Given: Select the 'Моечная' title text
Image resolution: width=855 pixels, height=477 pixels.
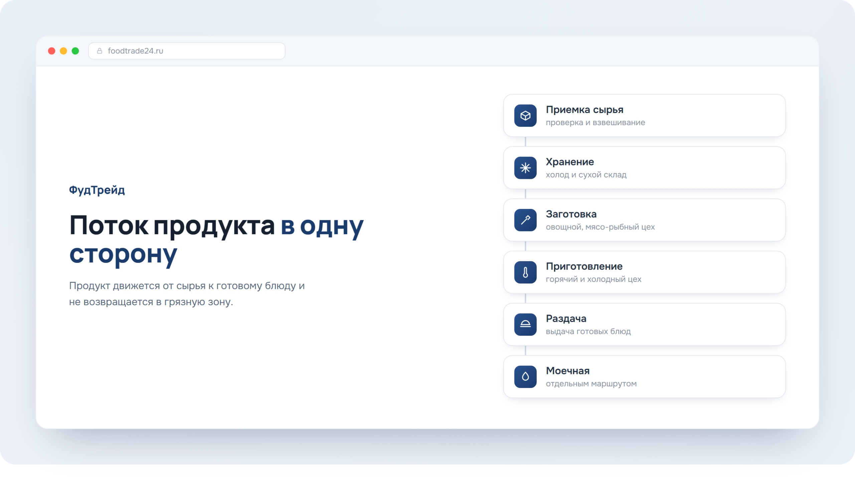Looking at the screenshot, I should [x=568, y=371].
